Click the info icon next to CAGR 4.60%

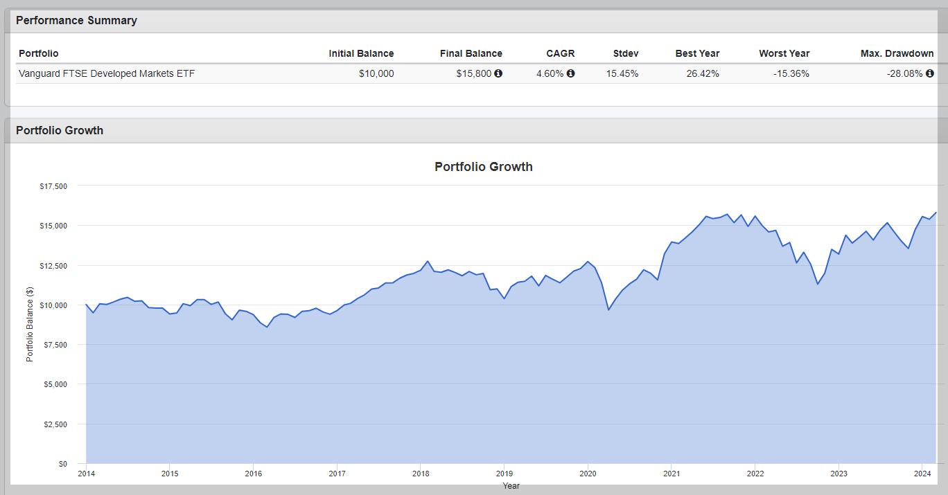pyautogui.click(x=570, y=73)
